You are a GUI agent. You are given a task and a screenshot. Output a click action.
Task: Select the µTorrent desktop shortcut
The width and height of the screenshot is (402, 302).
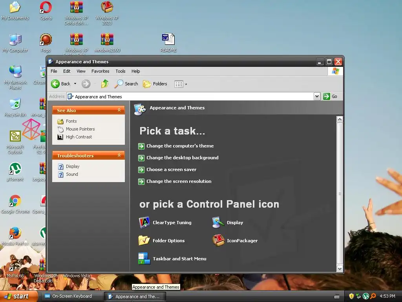(15, 172)
